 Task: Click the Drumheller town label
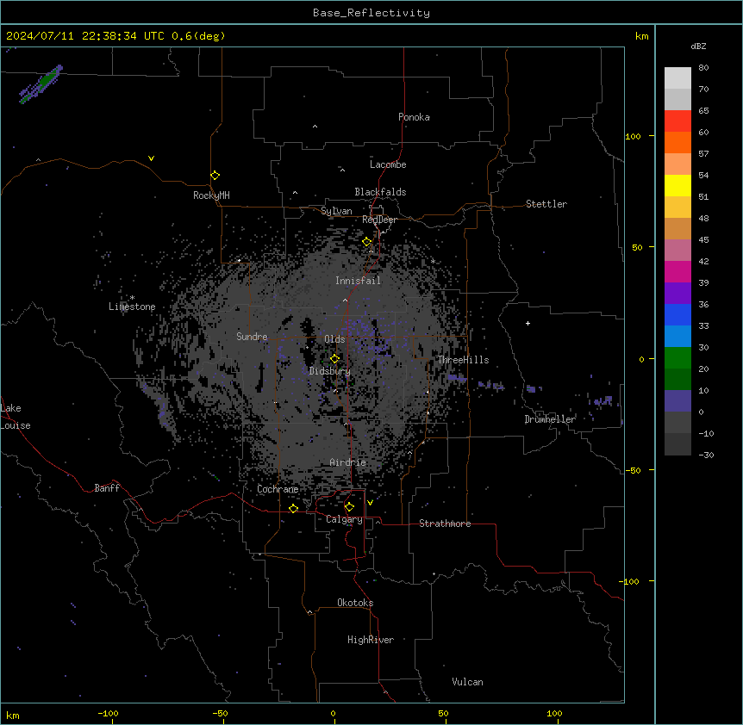click(x=550, y=419)
